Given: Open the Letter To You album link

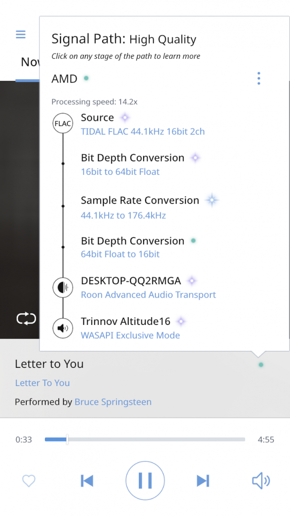Looking at the screenshot, I should 42,383.
